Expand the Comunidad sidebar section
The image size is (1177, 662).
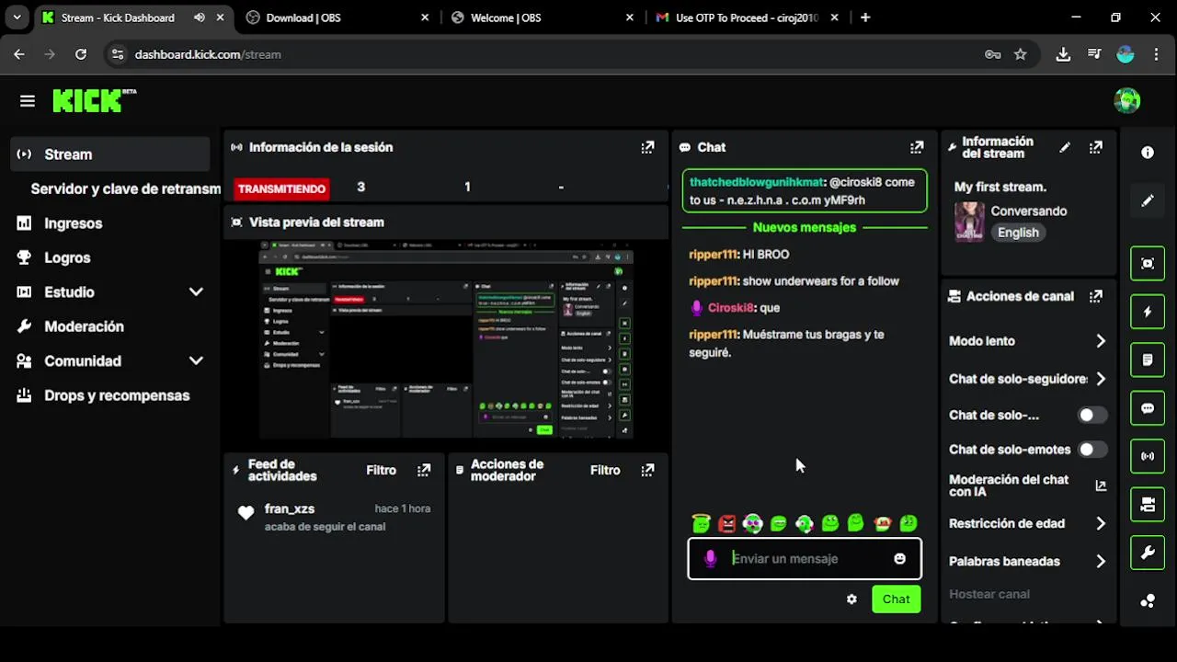(x=196, y=361)
